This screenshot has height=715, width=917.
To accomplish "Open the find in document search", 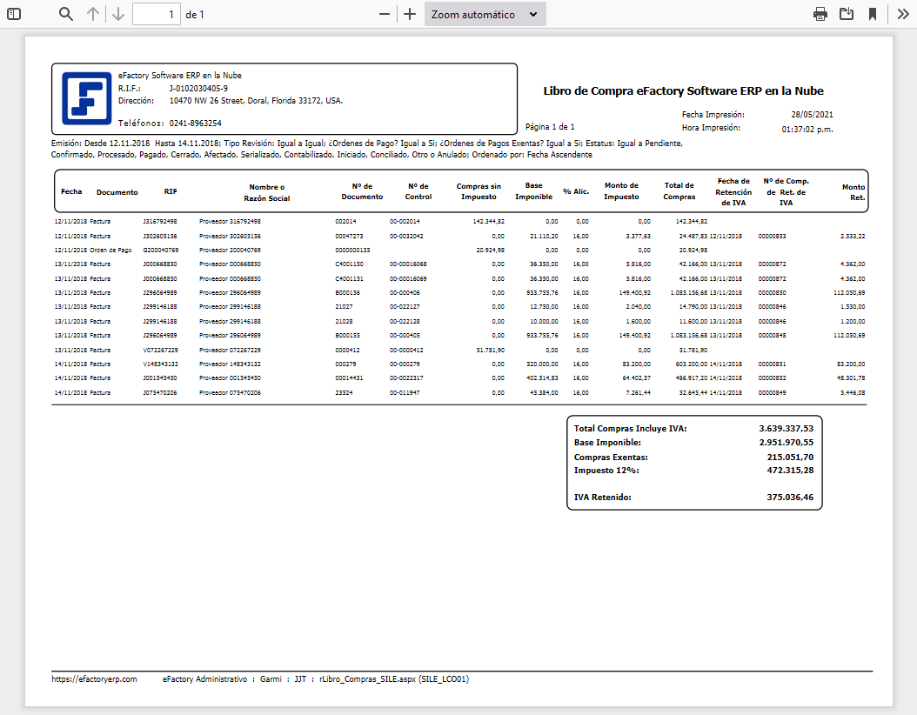I will tap(66, 14).
